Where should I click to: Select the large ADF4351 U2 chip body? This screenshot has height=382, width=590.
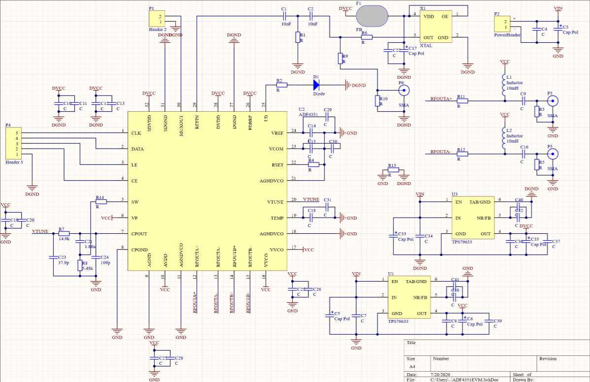208,191
